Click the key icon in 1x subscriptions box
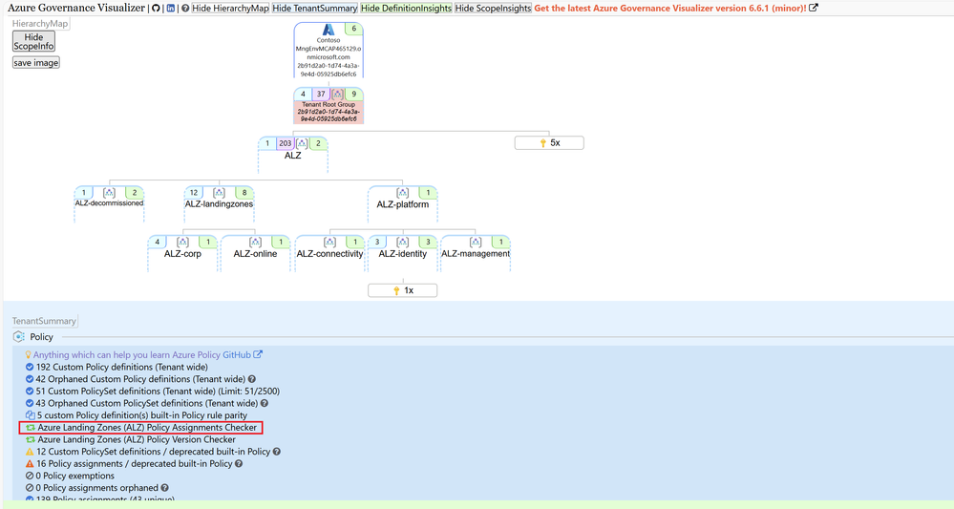This screenshot has height=509, width=954. pos(396,290)
